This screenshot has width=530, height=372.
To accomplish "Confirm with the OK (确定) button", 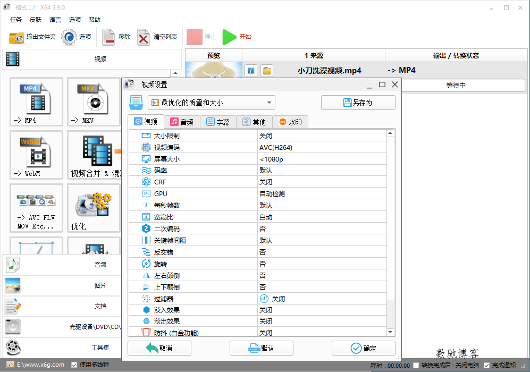I will (x=364, y=348).
